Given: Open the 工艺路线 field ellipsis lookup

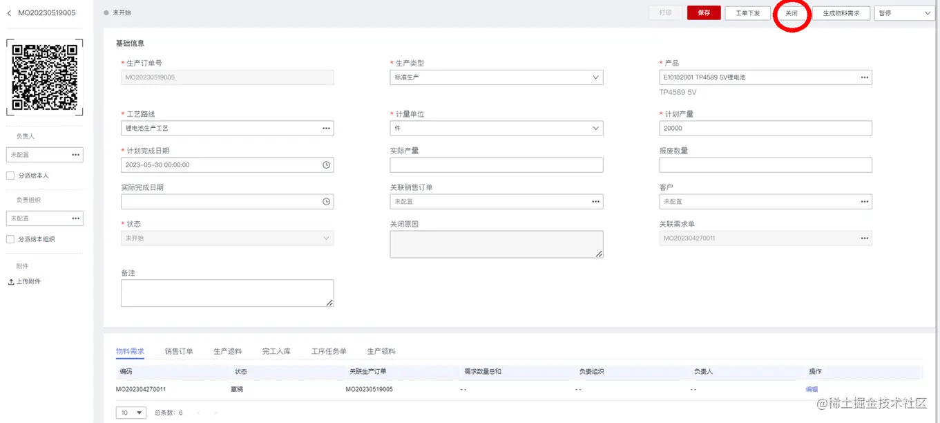Looking at the screenshot, I should coord(326,129).
